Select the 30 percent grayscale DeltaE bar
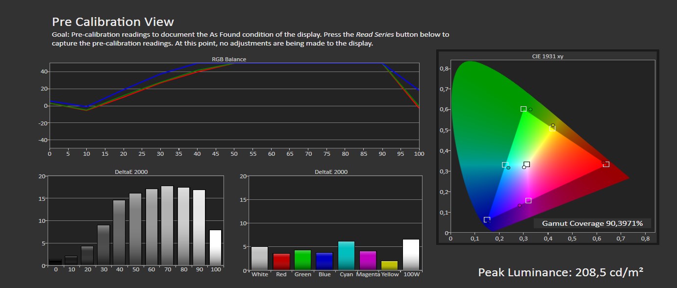Viewport: 677px width, 288px height. click(x=103, y=245)
